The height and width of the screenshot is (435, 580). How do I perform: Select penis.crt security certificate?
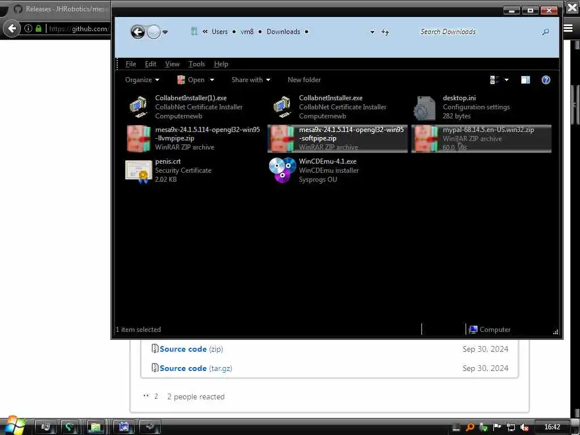tap(193, 170)
